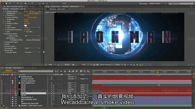Open the Render Mode On Black dropdown
The height and width of the screenshot is (109, 195).
[32, 52]
